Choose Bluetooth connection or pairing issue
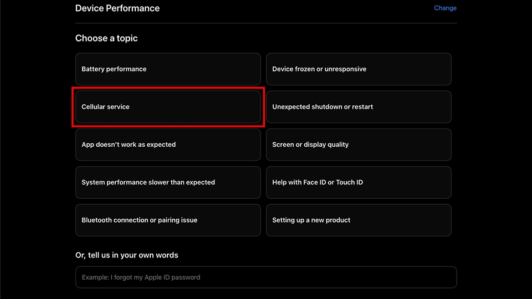 pyautogui.click(x=168, y=220)
